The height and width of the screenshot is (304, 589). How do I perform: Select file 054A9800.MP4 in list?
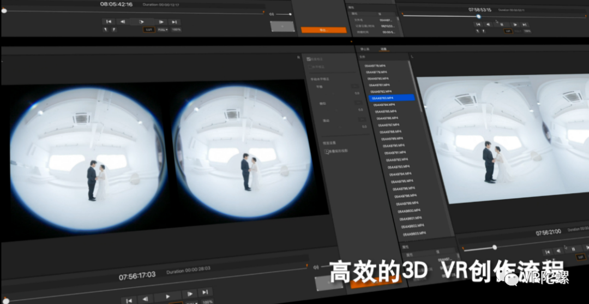click(x=408, y=211)
